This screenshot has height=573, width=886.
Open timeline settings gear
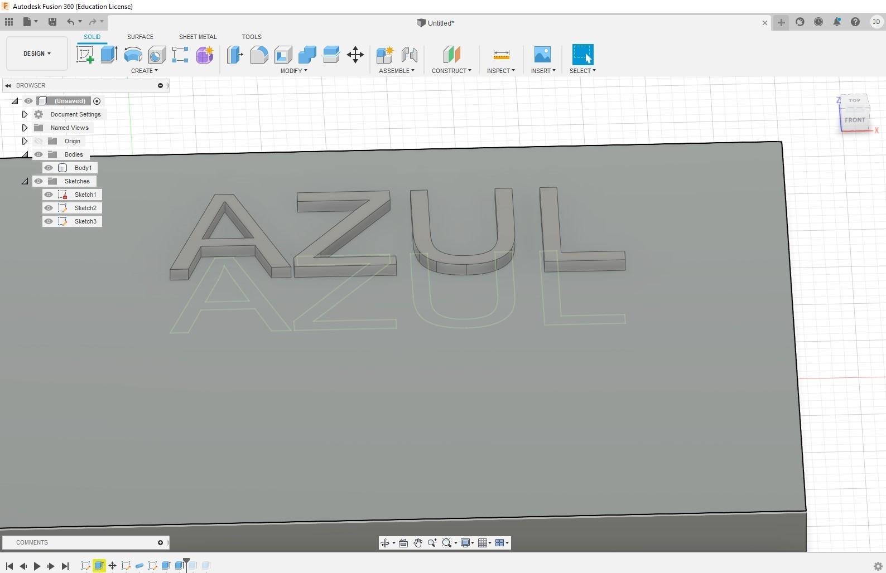click(x=878, y=566)
